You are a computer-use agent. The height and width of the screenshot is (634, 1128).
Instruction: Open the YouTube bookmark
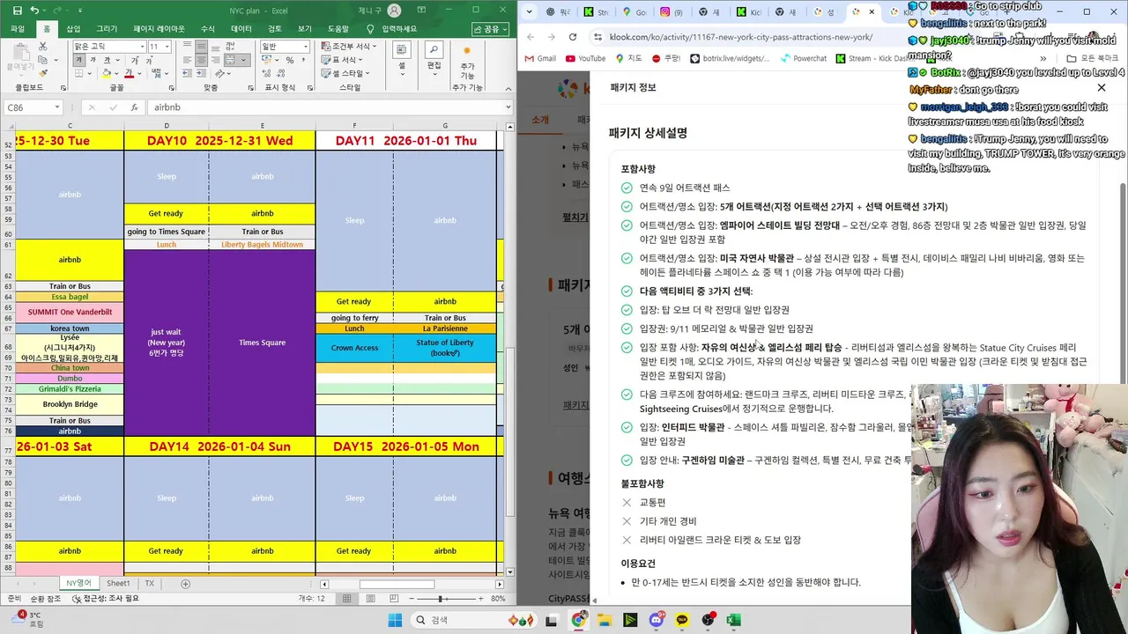pos(585,59)
